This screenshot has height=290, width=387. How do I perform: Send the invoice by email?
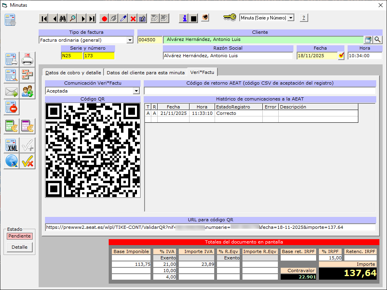click(x=11, y=92)
